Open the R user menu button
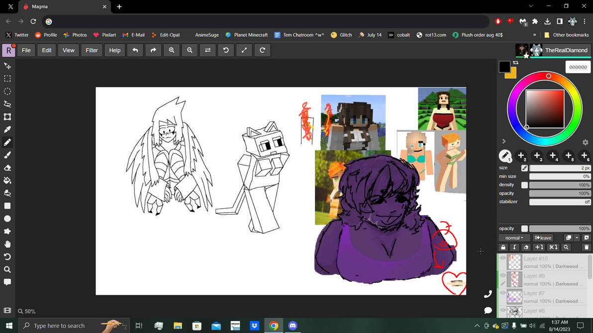The image size is (593, 333). click(8, 50)
